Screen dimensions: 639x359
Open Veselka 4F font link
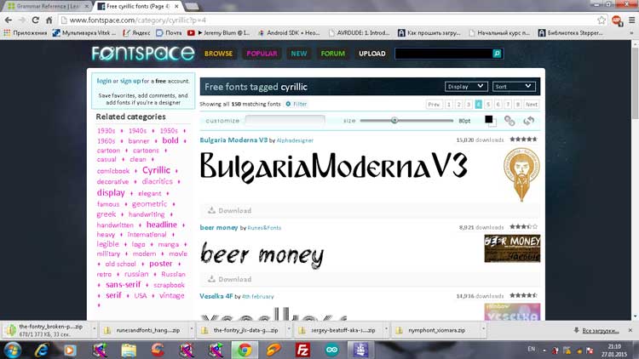point(216,296)
